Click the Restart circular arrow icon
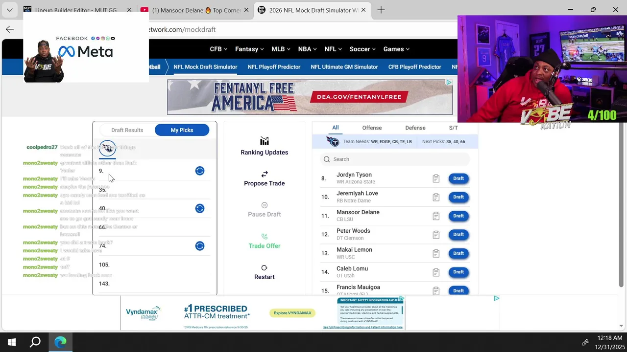627x352 pixels. (265, 268)
